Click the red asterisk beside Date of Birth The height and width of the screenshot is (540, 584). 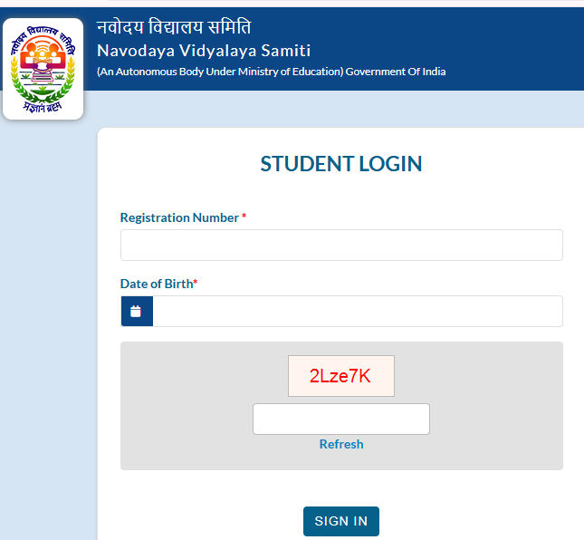pyautogui.click(x=196, y=284)
